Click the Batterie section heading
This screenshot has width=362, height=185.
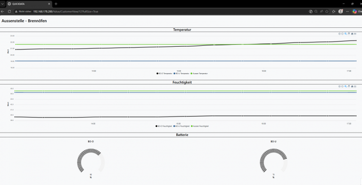point(182,135)
